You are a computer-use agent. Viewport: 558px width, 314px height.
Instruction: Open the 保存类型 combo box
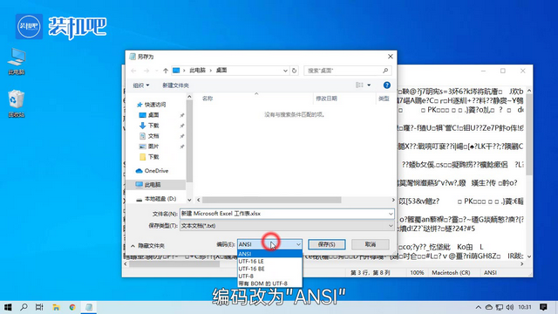pyautogui.click(x=287, y=226)
